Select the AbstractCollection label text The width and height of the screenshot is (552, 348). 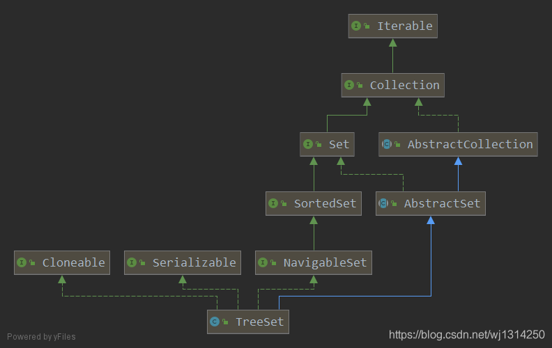tap(470, 144)
